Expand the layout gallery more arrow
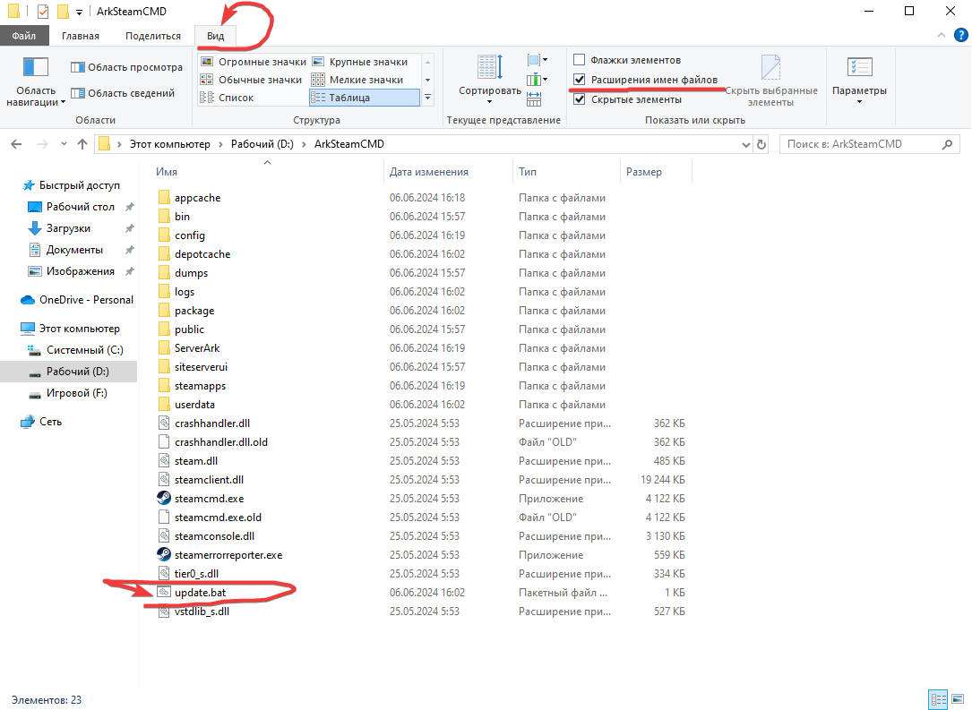The width and height of the screenshot is (972, 710). (427, 98)
